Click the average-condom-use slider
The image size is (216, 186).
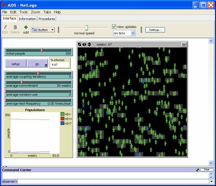click(39, 93)
